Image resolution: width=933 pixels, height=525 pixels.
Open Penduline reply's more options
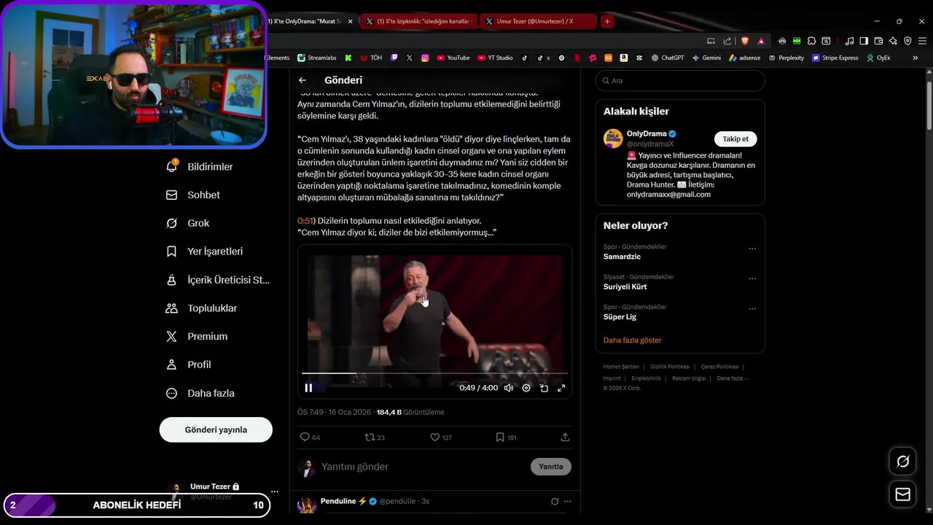tap(568, 502)
